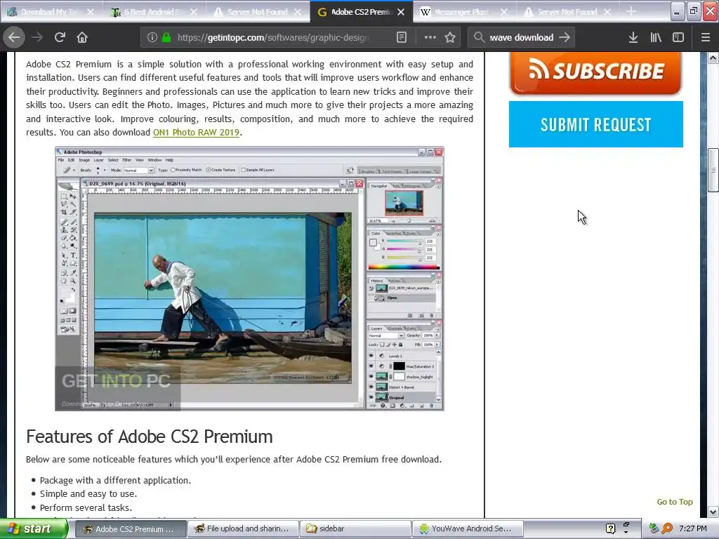Click the forward navigation arrow
Screen dimensions: 719x539
coord(37,37)
